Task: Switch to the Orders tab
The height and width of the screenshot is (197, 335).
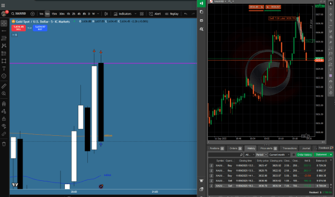Action: point(235,148)
